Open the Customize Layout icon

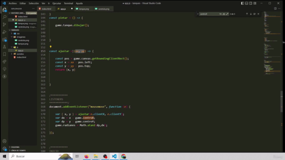click(x=255, y=3)
